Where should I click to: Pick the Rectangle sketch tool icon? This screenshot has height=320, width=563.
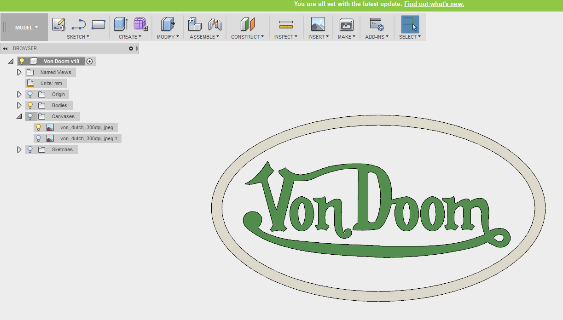tap(99, 24)
